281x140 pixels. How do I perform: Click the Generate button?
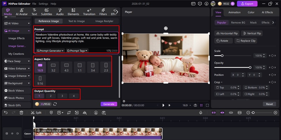pyautogui.click(x=109, y=104)
